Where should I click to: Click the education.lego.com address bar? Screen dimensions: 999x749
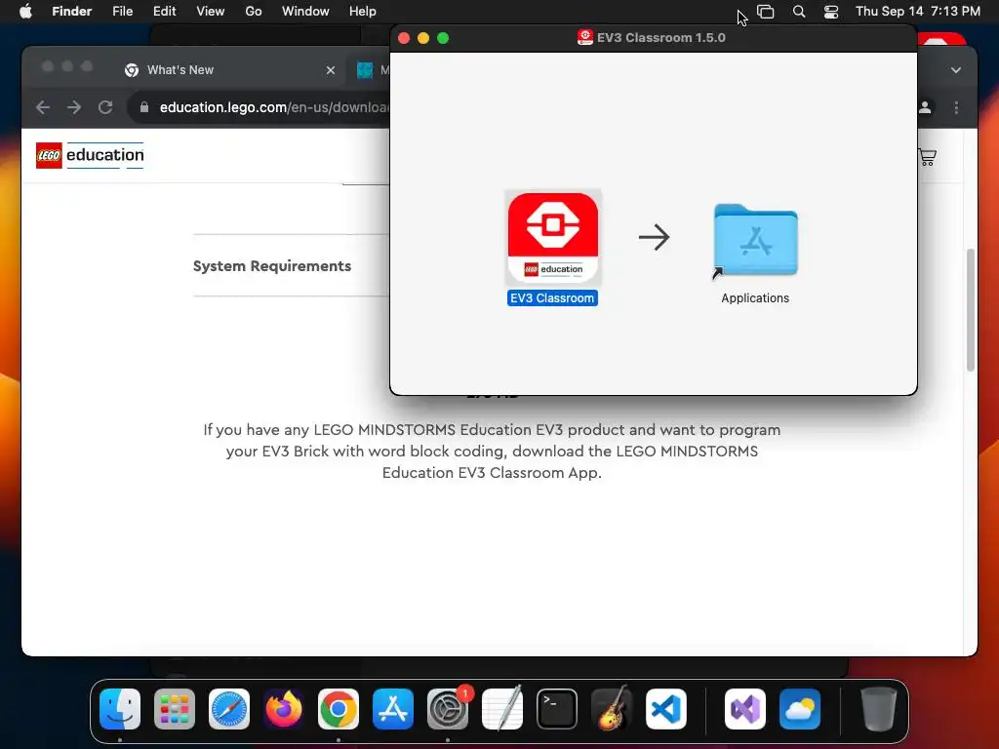click(274, 107)
